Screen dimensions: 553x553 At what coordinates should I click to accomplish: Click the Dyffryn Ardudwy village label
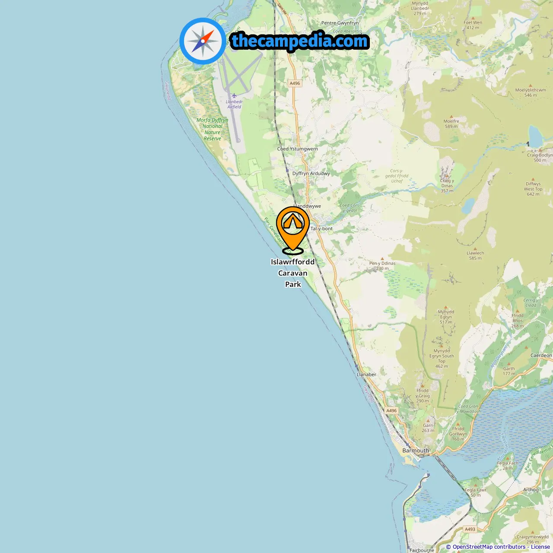click(x=311, y=174)
